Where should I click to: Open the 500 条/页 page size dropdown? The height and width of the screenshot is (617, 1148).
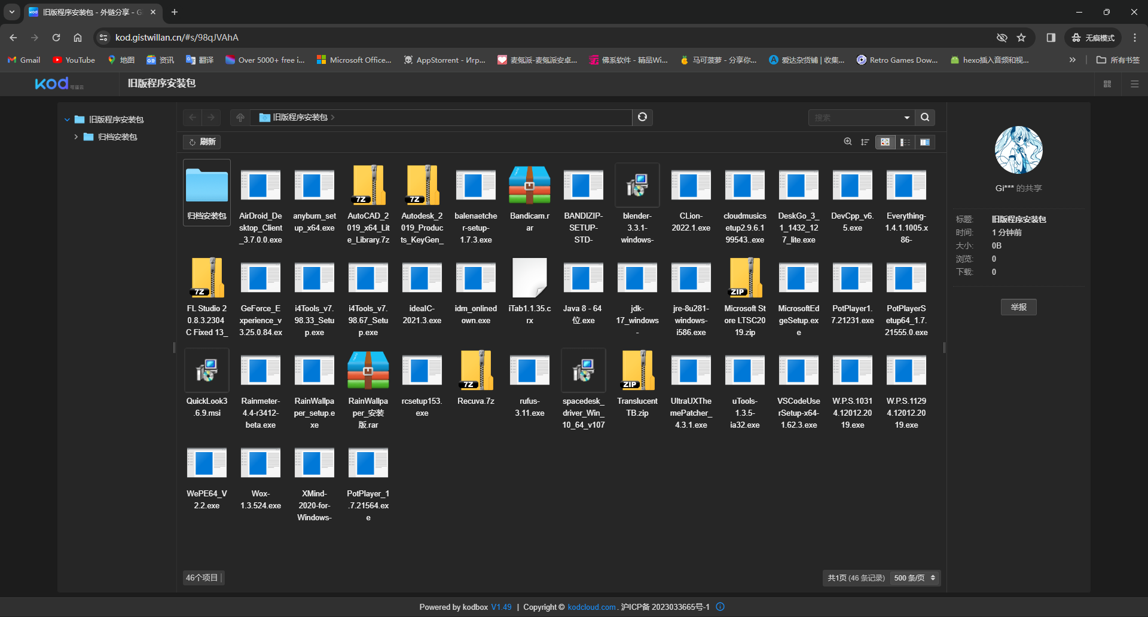[x=914, y=578]
